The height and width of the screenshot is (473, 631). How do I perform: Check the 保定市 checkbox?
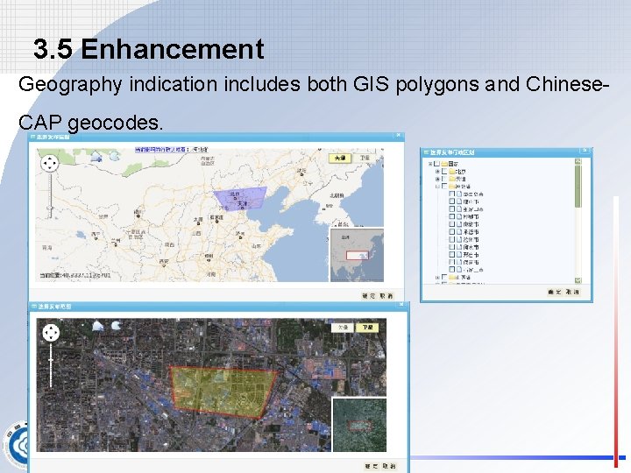coord(452,262)
